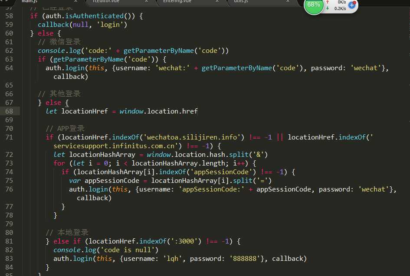410x276 pixels.
Task: Click the red upload speed arrow
Action: (327, 2)
